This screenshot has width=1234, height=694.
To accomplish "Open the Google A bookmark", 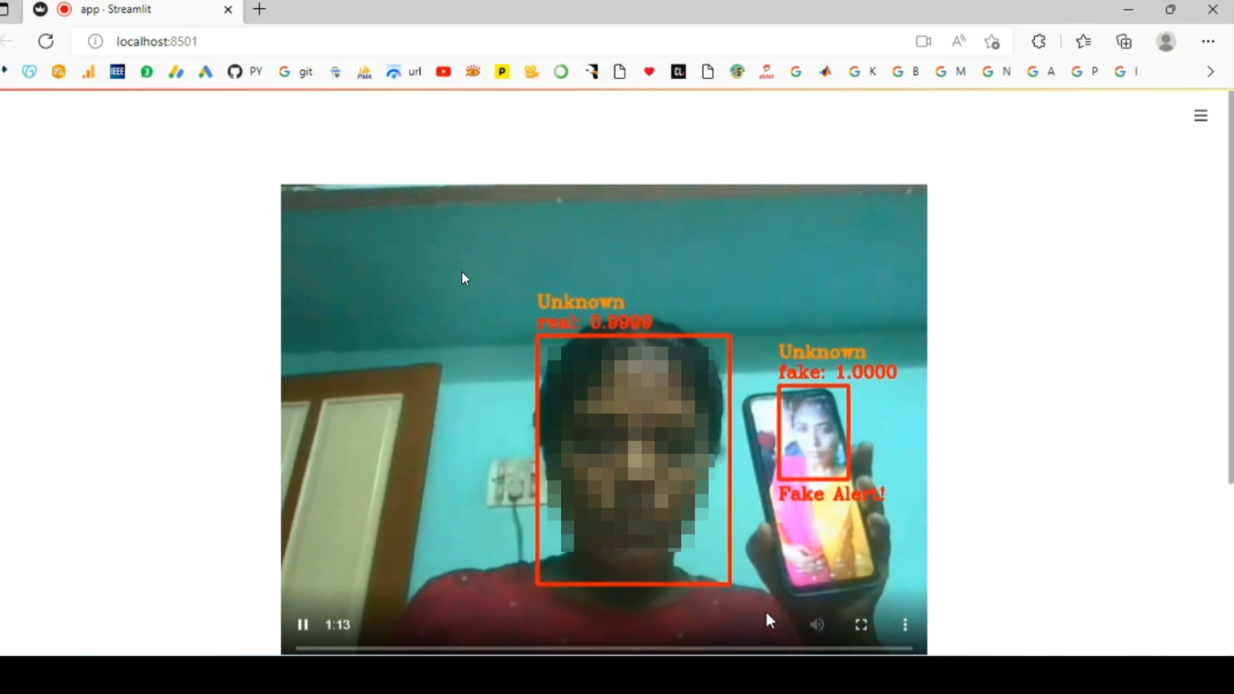I will [1041, 72].
